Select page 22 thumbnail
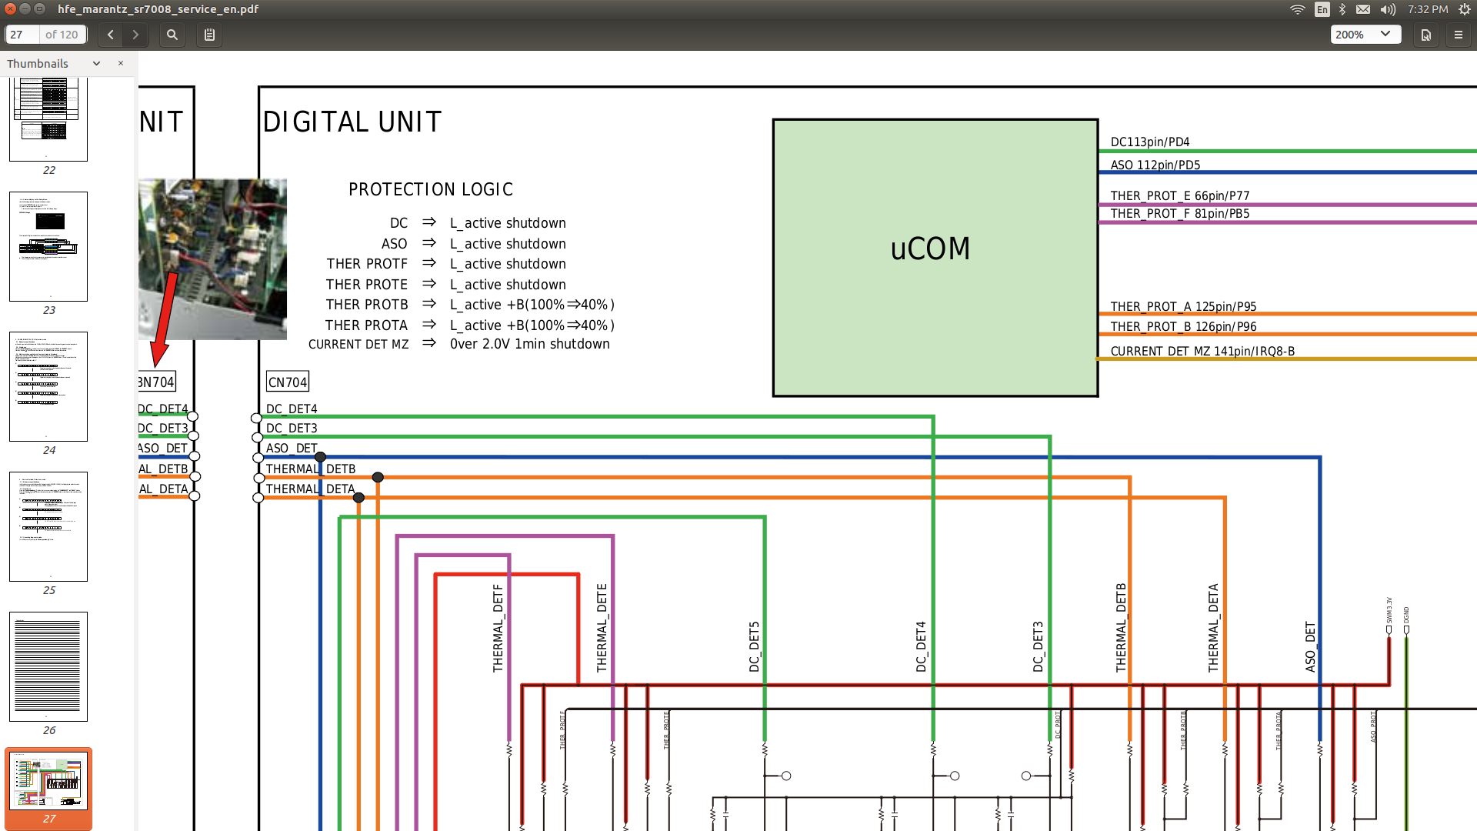The image size is (1477, 831). 48,119
